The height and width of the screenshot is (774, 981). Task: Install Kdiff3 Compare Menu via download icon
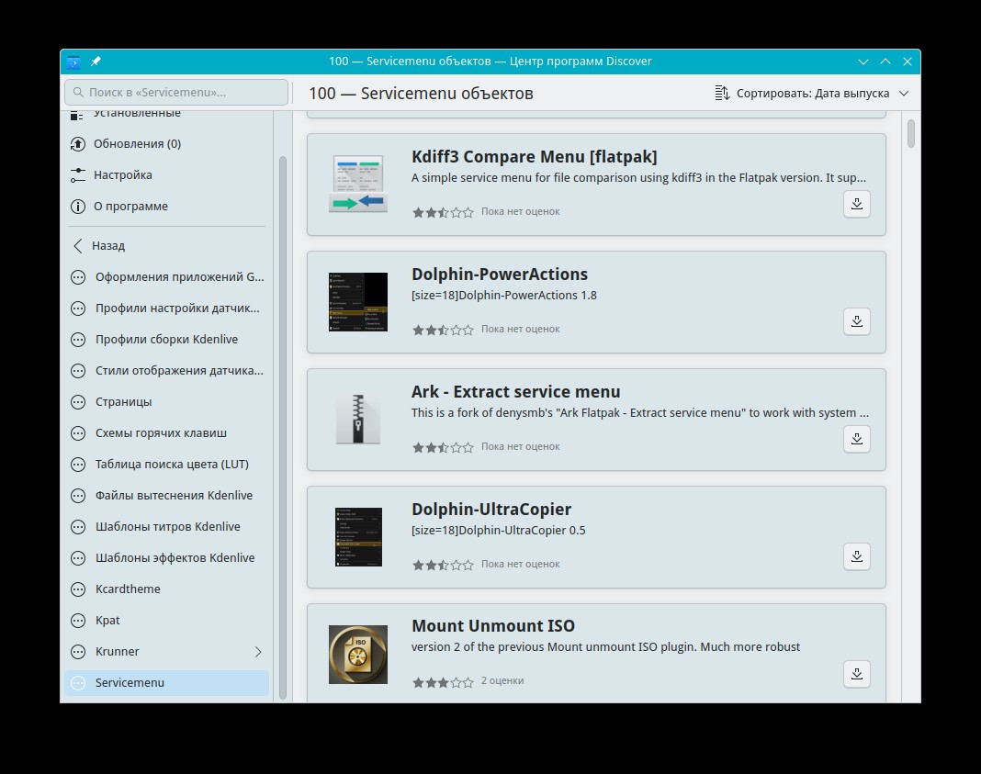coord(856,204)
